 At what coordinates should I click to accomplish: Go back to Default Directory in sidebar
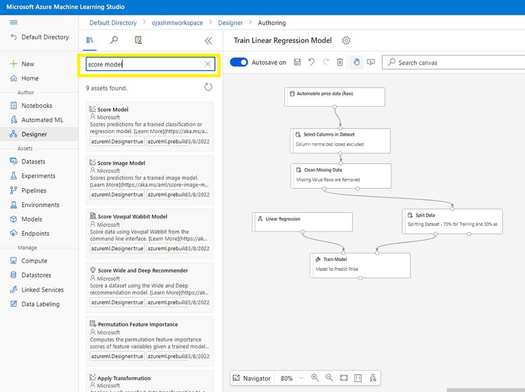40,37
